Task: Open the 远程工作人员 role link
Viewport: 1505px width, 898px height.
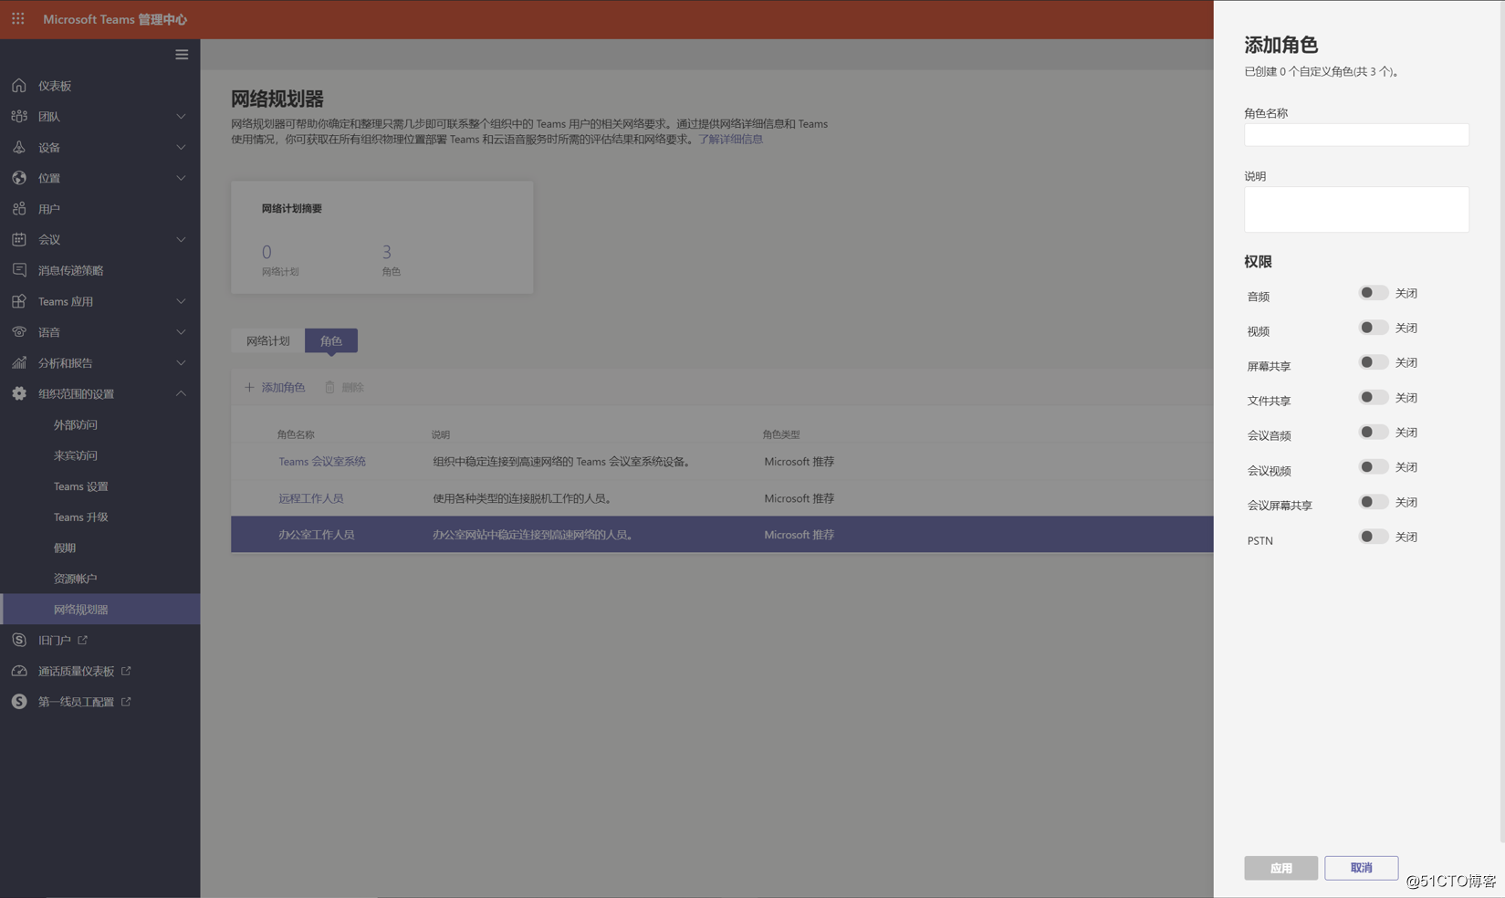Action: pyautogui.click(x=311, y=498)
